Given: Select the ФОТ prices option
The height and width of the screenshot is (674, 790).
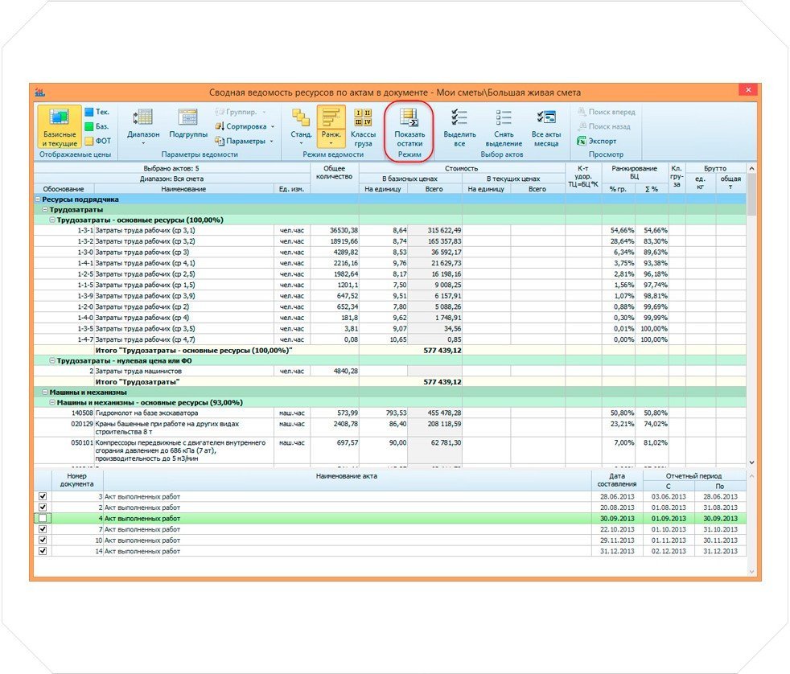Looking at the screenshot, I should (97, 141).
